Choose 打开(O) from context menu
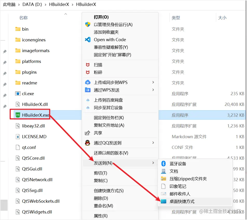This screenshot has width=247, height=220. click(x=101, y=17)
